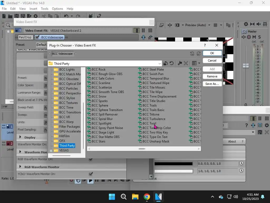The image size is (270, 203).
Task: Click the Downmix Output icon in Master Bus
Action: pos(252,24)
